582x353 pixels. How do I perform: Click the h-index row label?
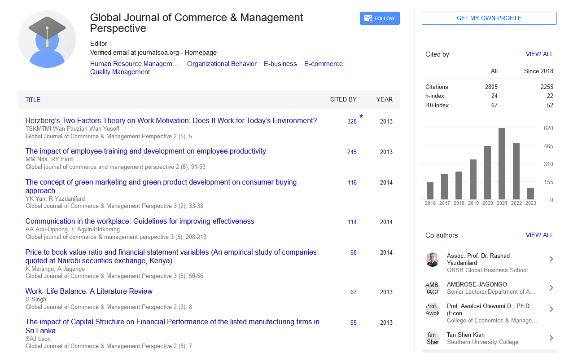point(435,96)
